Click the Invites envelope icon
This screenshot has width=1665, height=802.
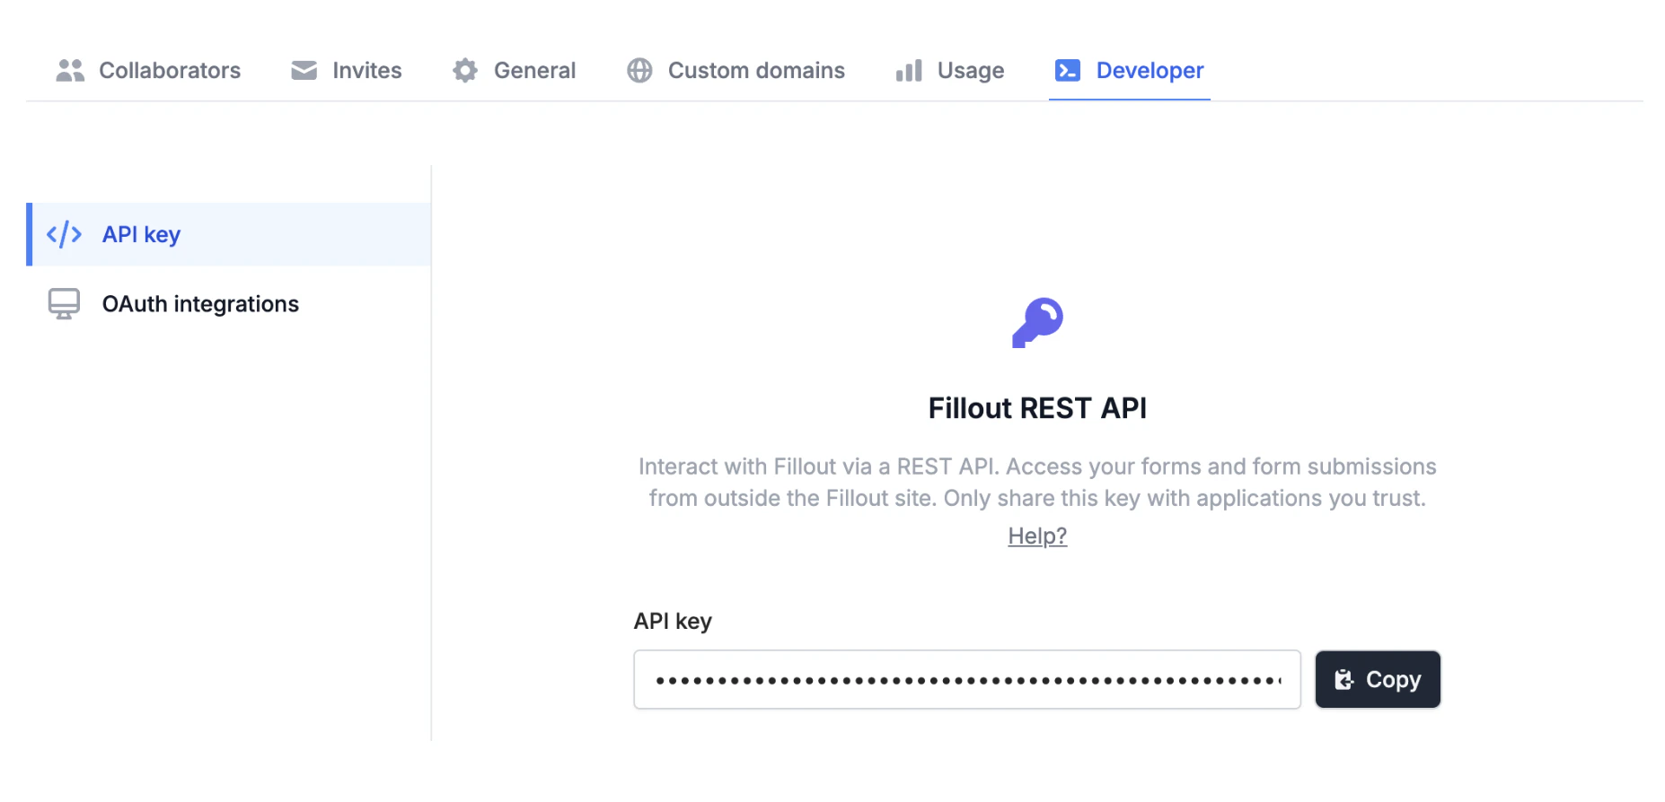click(304, 70)
